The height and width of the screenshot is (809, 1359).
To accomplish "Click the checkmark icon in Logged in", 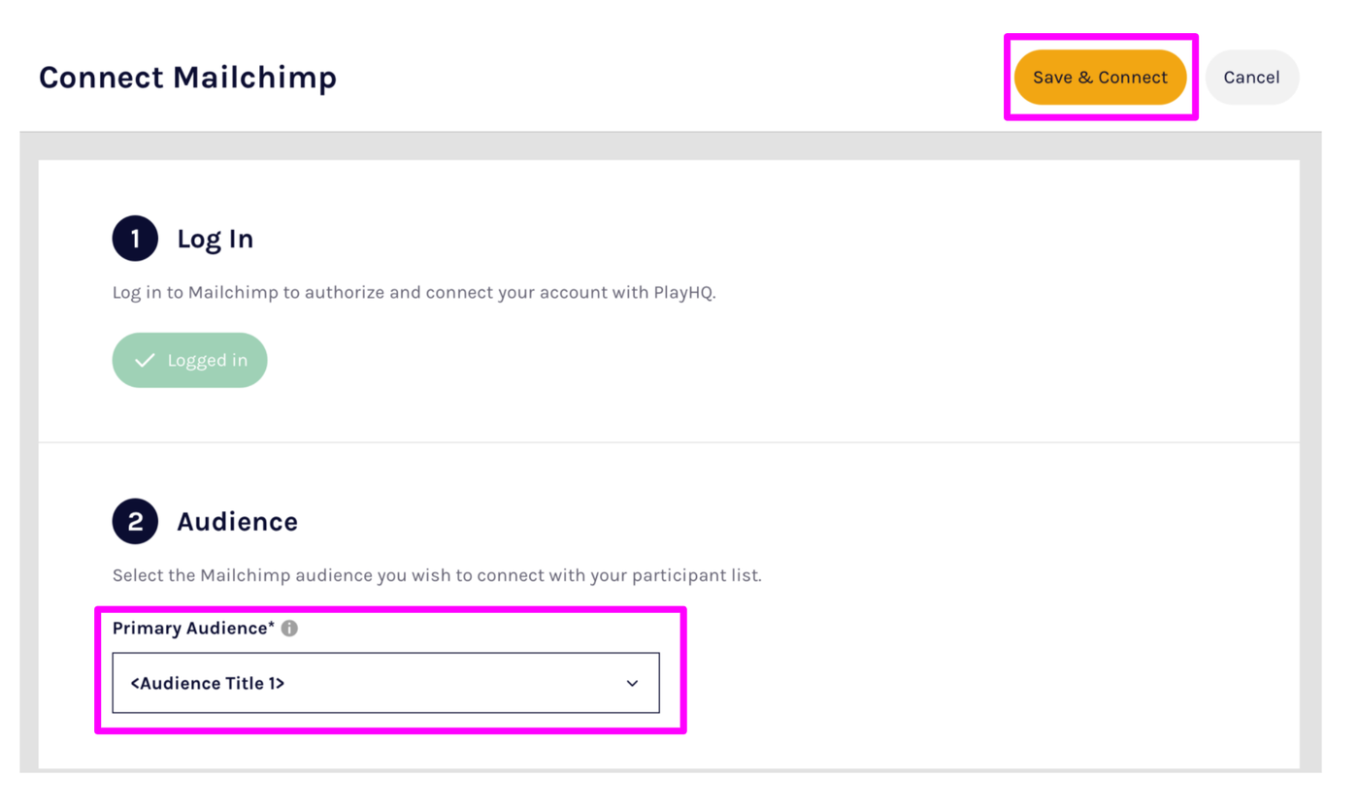I will (x=145, y=361).
